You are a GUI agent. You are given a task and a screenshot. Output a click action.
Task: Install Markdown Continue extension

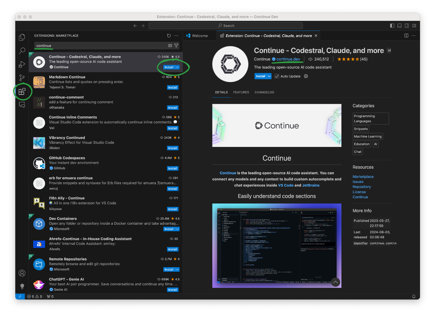[x=173, y=88]
